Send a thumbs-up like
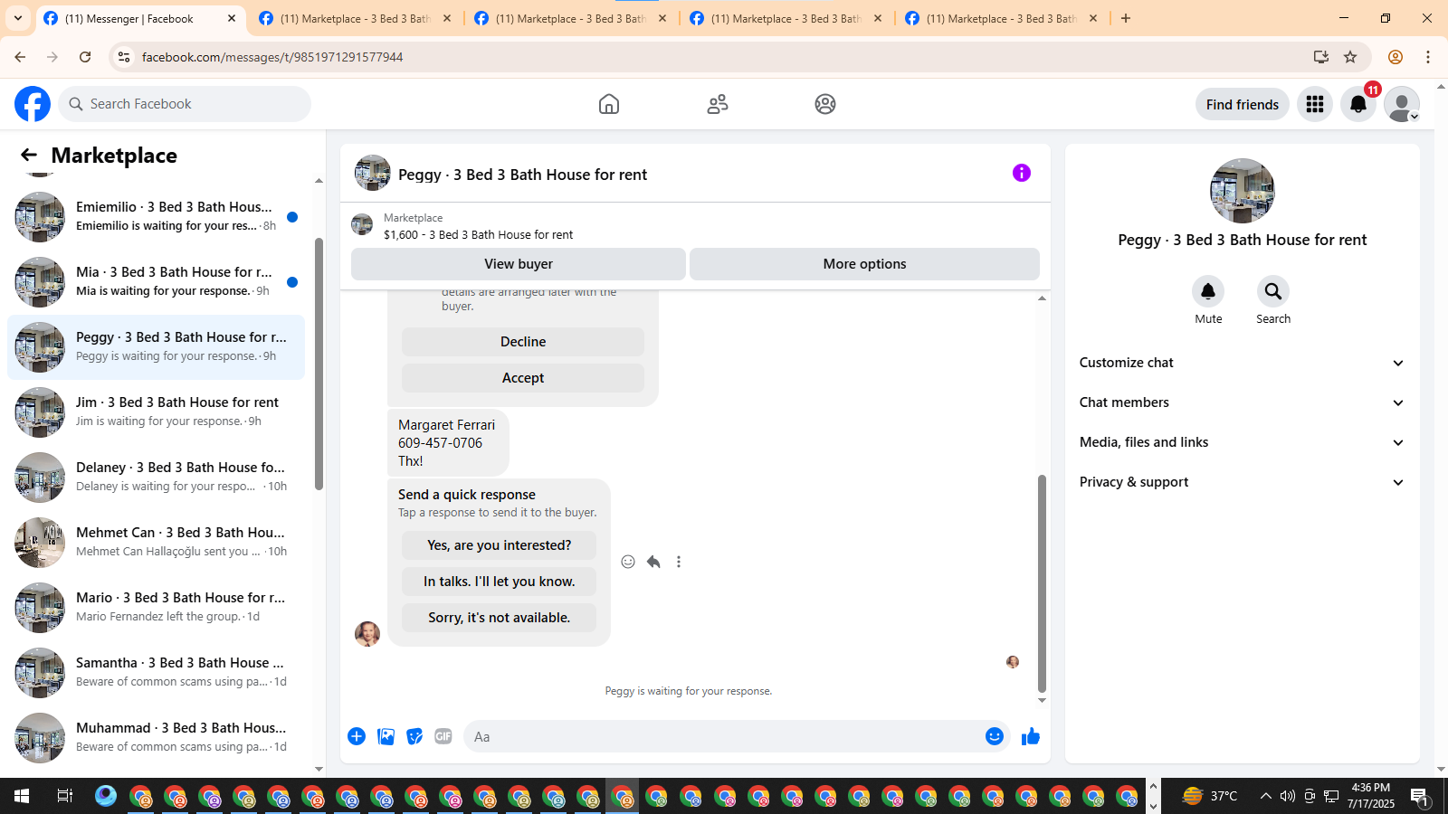 coord(1031,736)
